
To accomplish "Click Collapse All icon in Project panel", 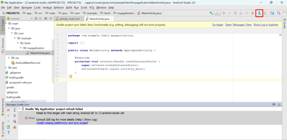I will pyautogui.click(x=40, y=19).
